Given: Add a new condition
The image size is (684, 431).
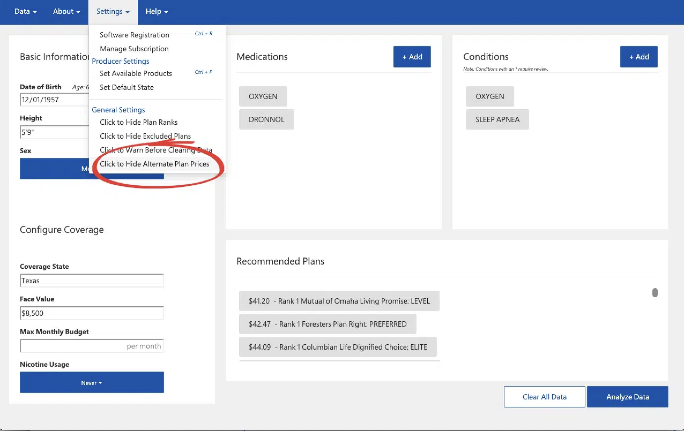Looking at the screenshot, I should click(638, 57).
